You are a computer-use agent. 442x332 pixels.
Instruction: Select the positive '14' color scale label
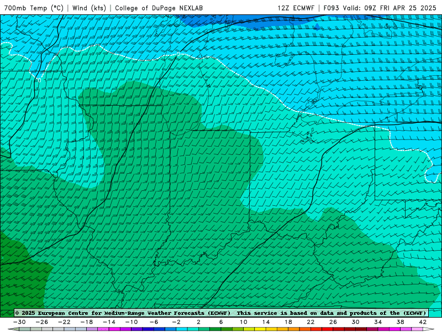click(x=266, y=322)
